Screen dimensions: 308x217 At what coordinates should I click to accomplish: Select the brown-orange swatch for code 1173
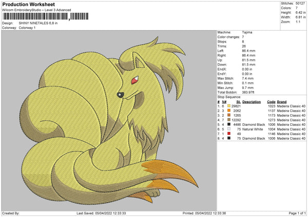(x=229, y=115)
